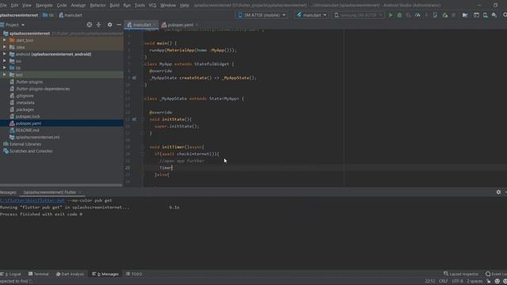Hide the Project panel with minus icon
This screenshot has height=285, width=507.
point(119,25)
